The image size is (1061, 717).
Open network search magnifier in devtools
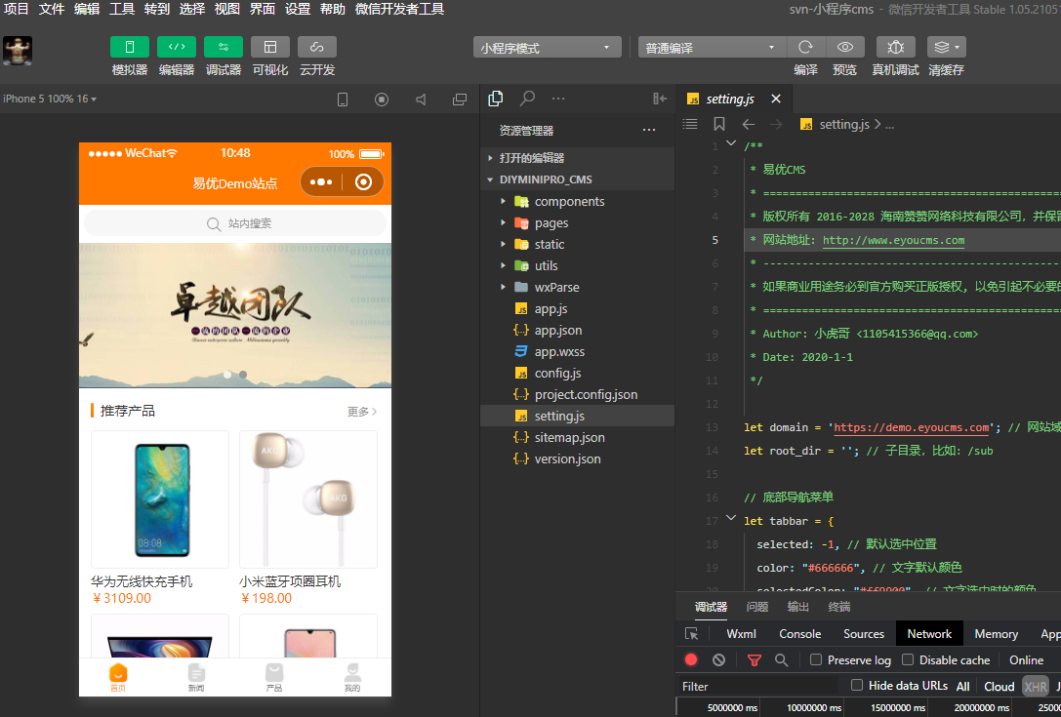tap(781, 660)
